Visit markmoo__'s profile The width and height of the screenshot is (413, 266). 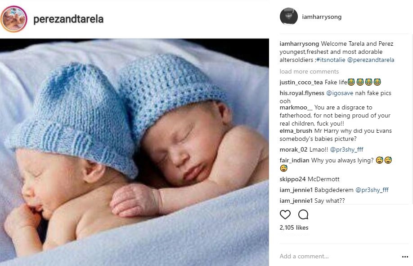point(296,107)
